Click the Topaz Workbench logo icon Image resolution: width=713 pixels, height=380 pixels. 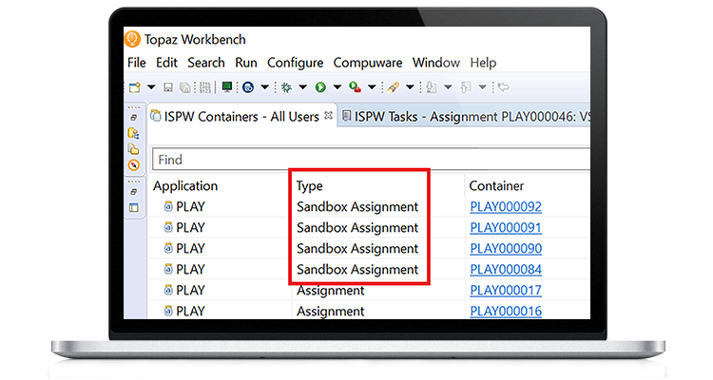pos(133,39)
